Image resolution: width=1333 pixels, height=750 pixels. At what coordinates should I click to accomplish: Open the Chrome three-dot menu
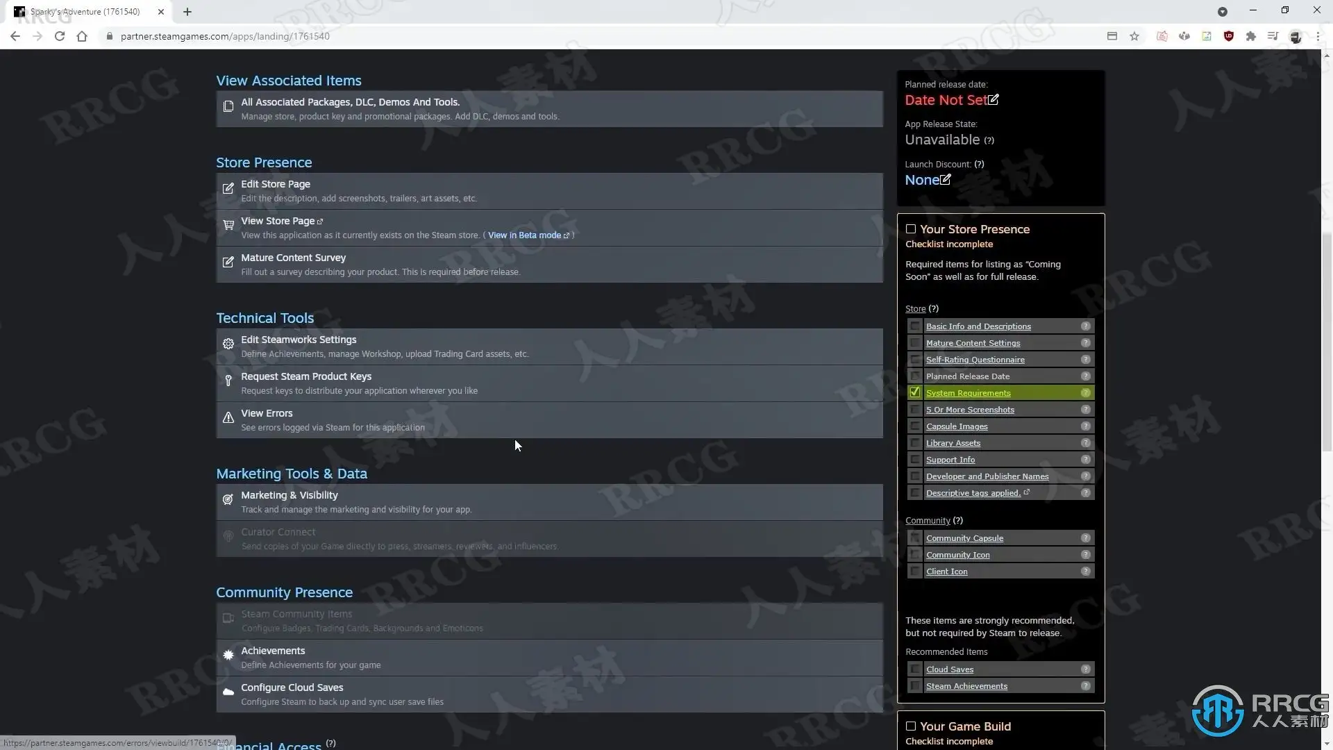[1318, 36]
